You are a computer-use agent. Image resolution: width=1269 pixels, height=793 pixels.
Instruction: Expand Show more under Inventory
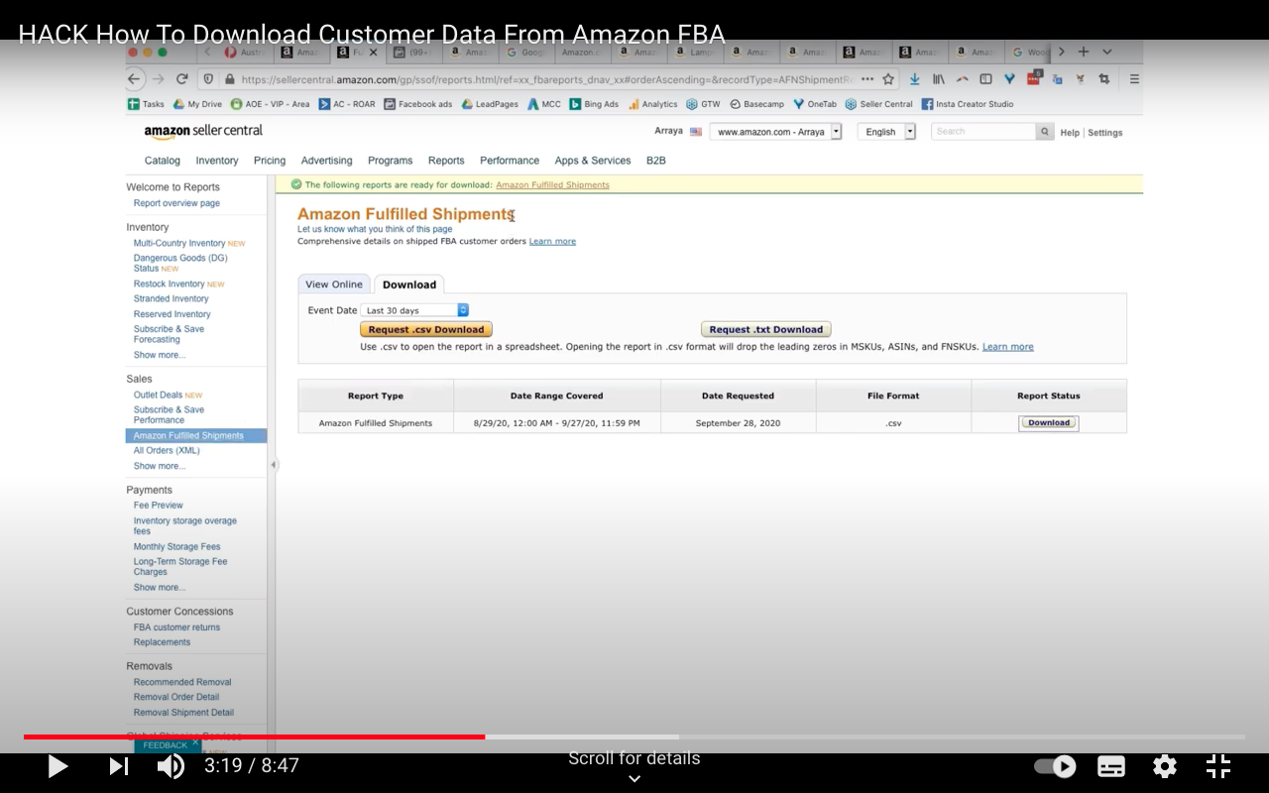coord(160,355)
